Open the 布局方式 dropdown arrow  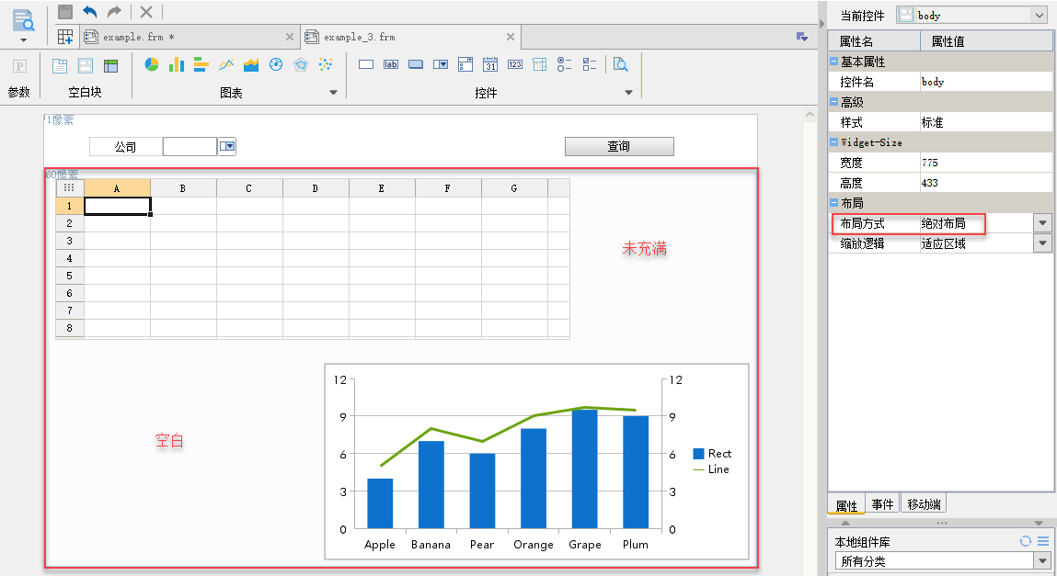[x=1043, y=222]
